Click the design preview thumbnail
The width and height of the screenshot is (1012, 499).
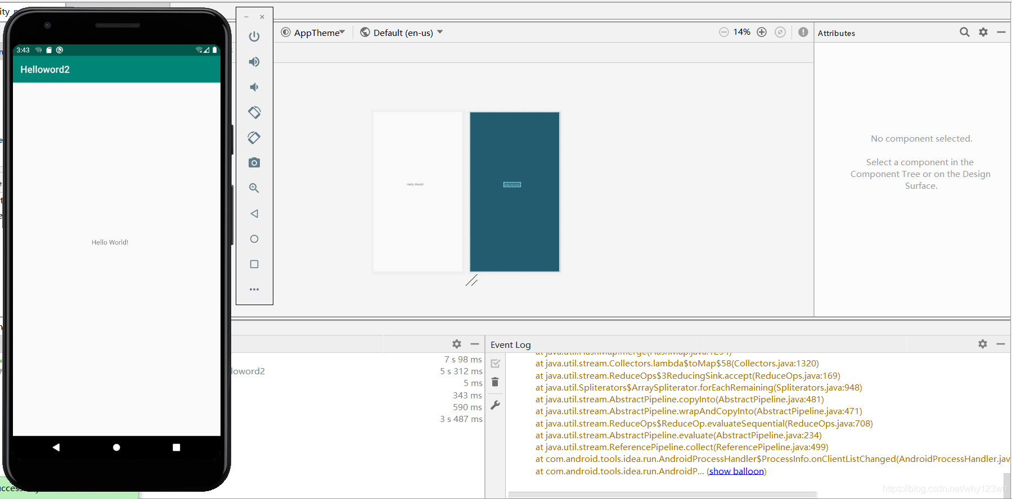418,192
